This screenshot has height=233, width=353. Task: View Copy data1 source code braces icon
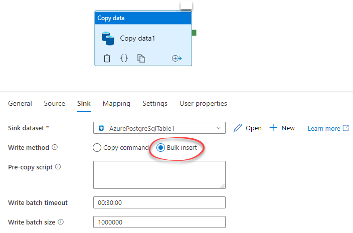point(124,58)
